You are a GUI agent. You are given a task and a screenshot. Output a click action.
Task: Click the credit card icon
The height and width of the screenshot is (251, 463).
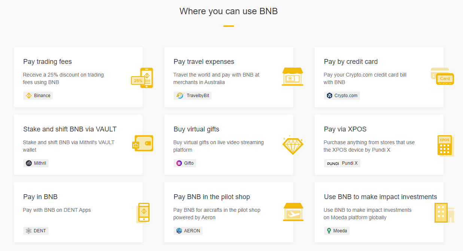(442, 76)
